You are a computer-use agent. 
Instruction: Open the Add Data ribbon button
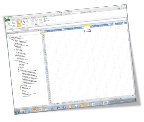[14, 24]
